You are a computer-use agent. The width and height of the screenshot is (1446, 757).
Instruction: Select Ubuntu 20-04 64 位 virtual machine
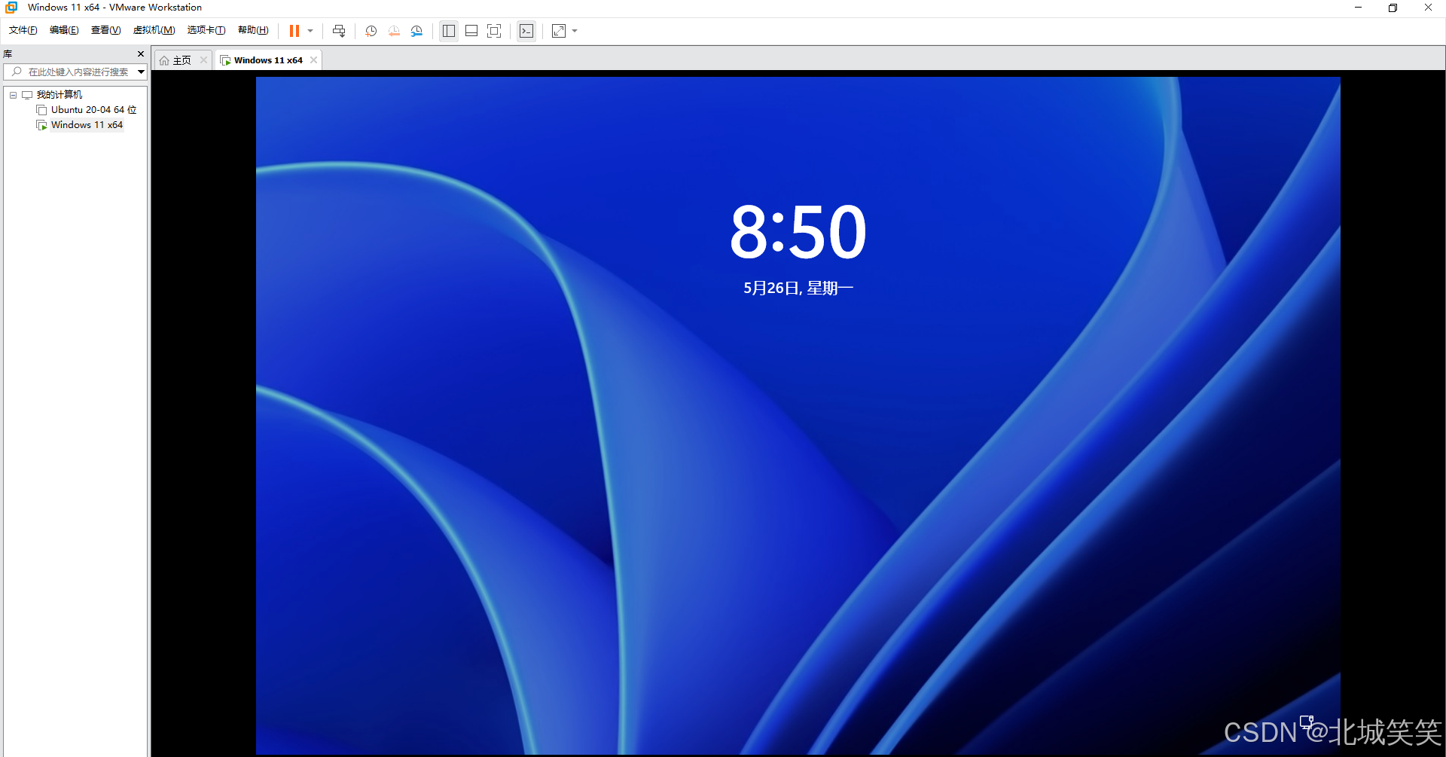click(x=93, y=110)
